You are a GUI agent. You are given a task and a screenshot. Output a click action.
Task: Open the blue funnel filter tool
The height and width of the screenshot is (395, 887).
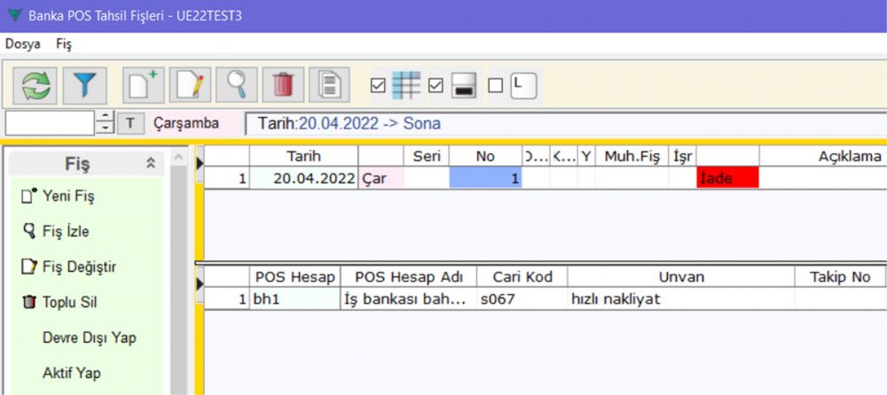84,85
